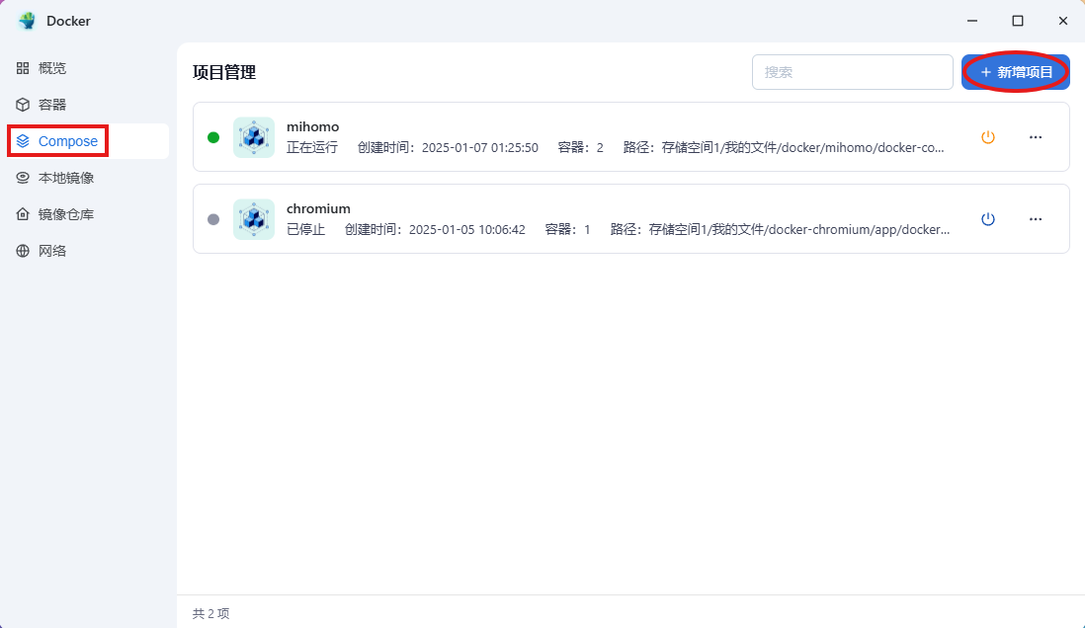Click the 概览 grid icon
This screenshot has width=1085, height=628.
[23, 68]
